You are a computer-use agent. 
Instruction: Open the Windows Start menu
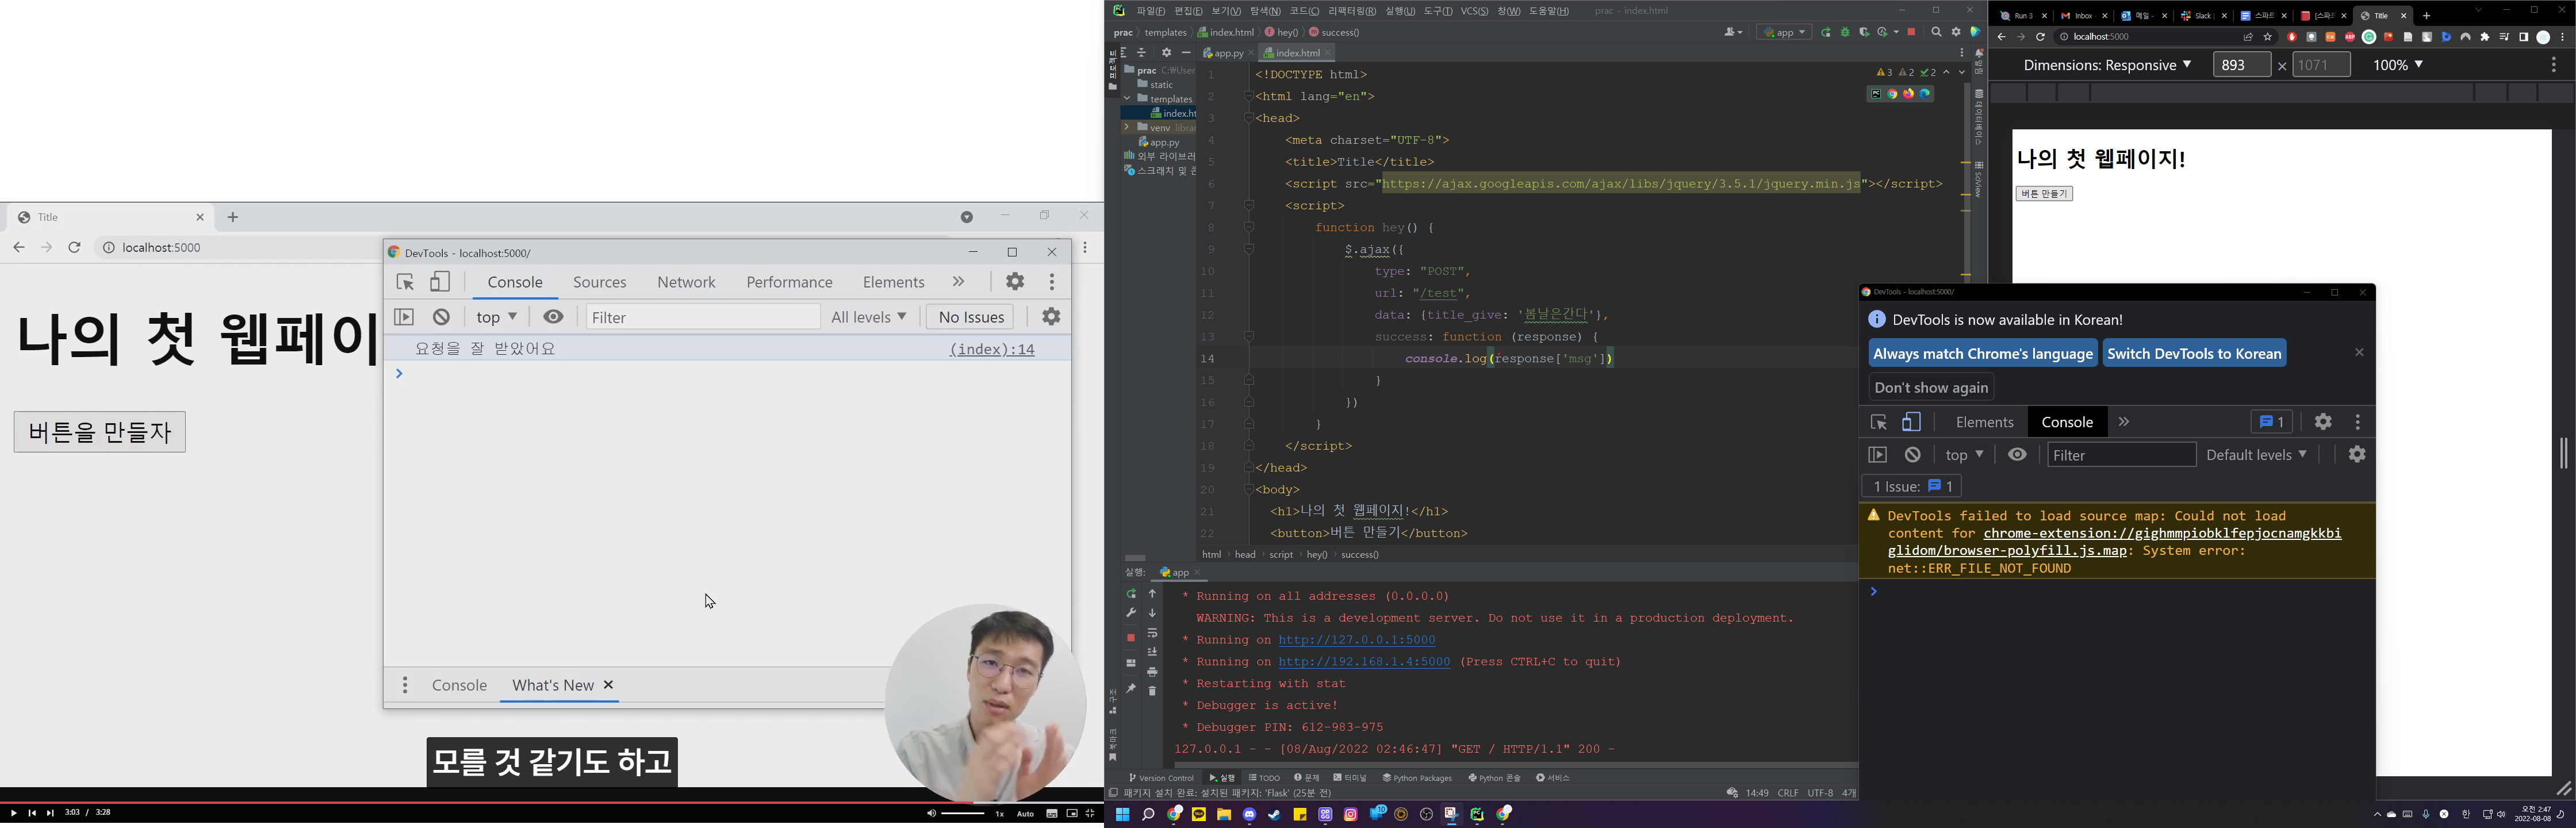1122,815
